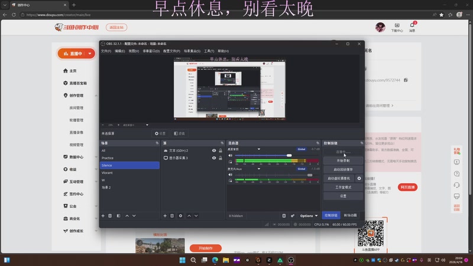Open Mic/Aux channel dropdown arrow
This screenshot has width=473, height=266.
click(259, 168)
